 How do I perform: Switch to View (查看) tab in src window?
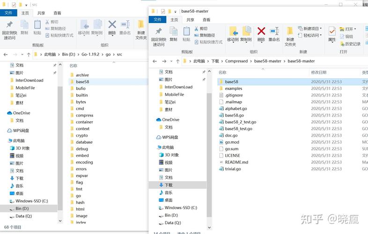click(57, 13)
